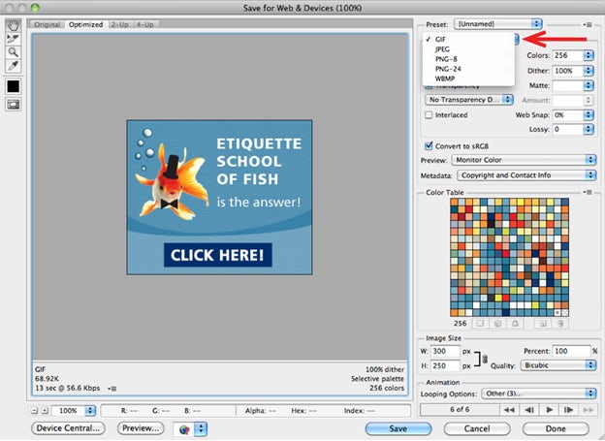The width and height of the screenshot is (605, 441).
Task: Click the Save button
Action: (x=398, y=427)
